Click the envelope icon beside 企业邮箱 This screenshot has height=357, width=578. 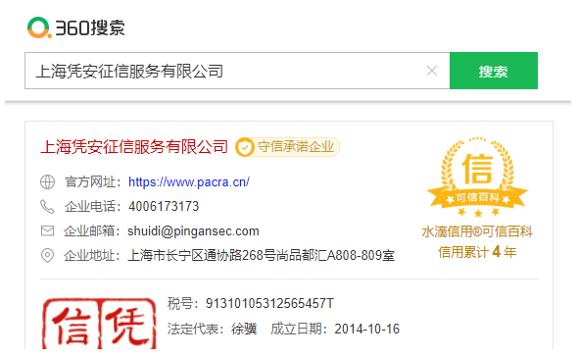tap(47, 231)
